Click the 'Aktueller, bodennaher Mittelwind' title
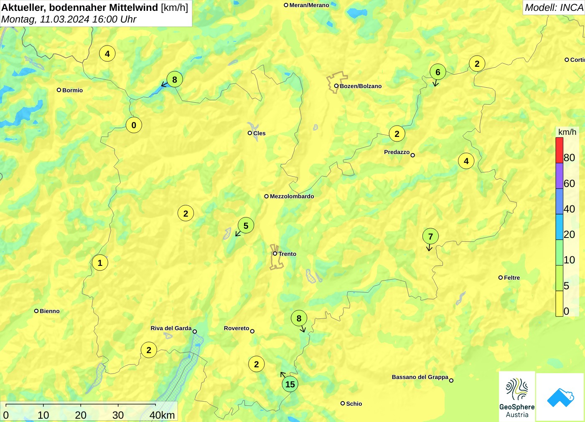Viewport: 585px width, 422px height. click(80, 7)
